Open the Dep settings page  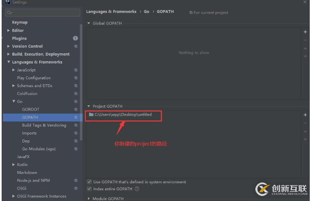pos(26,141)
